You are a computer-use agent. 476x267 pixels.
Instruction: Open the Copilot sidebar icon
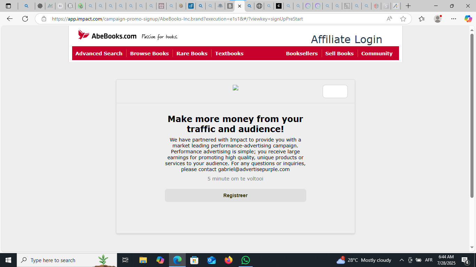pos(468,19)
